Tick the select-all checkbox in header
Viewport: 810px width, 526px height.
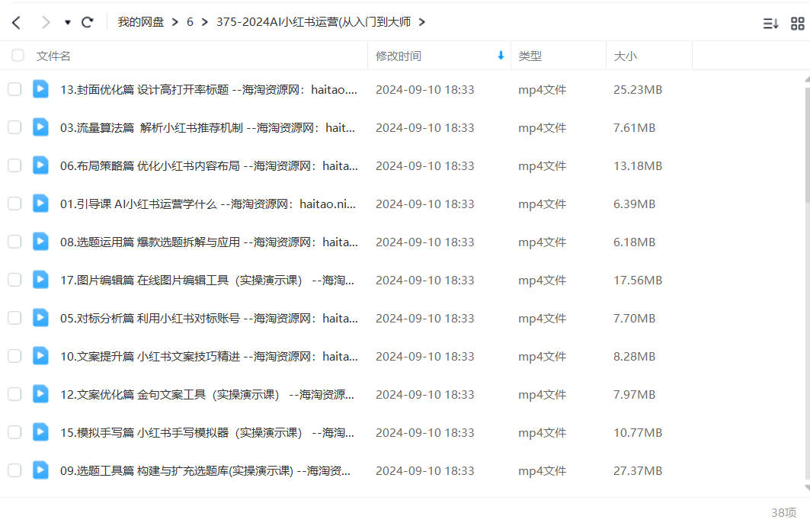(x=18, y=56)
